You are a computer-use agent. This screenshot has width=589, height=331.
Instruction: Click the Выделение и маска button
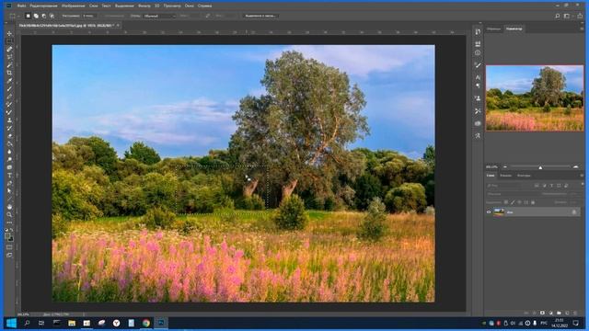(x=260, y=16)
